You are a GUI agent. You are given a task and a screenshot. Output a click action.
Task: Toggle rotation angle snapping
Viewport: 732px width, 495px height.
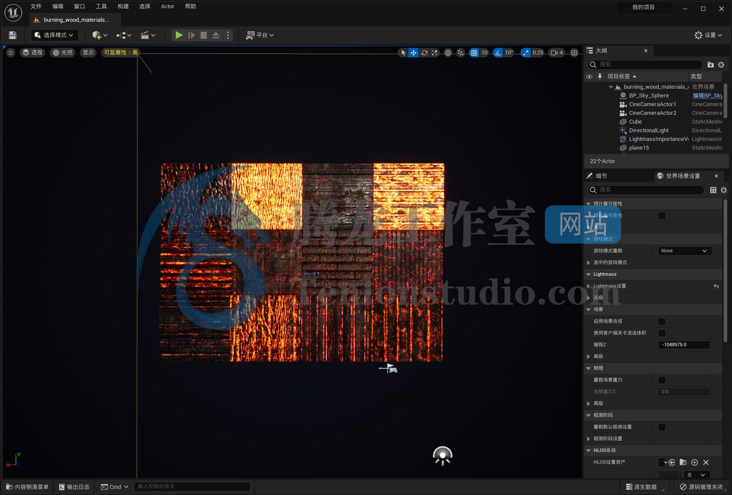tap(498, 53)
